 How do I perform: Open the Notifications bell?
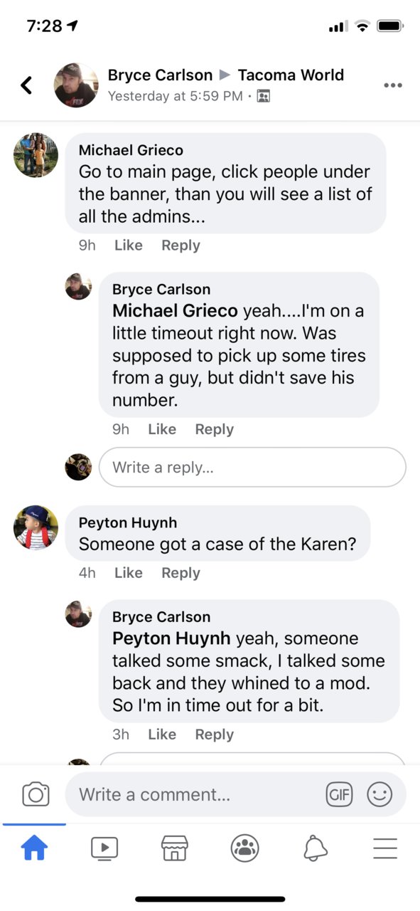point(316,848)
